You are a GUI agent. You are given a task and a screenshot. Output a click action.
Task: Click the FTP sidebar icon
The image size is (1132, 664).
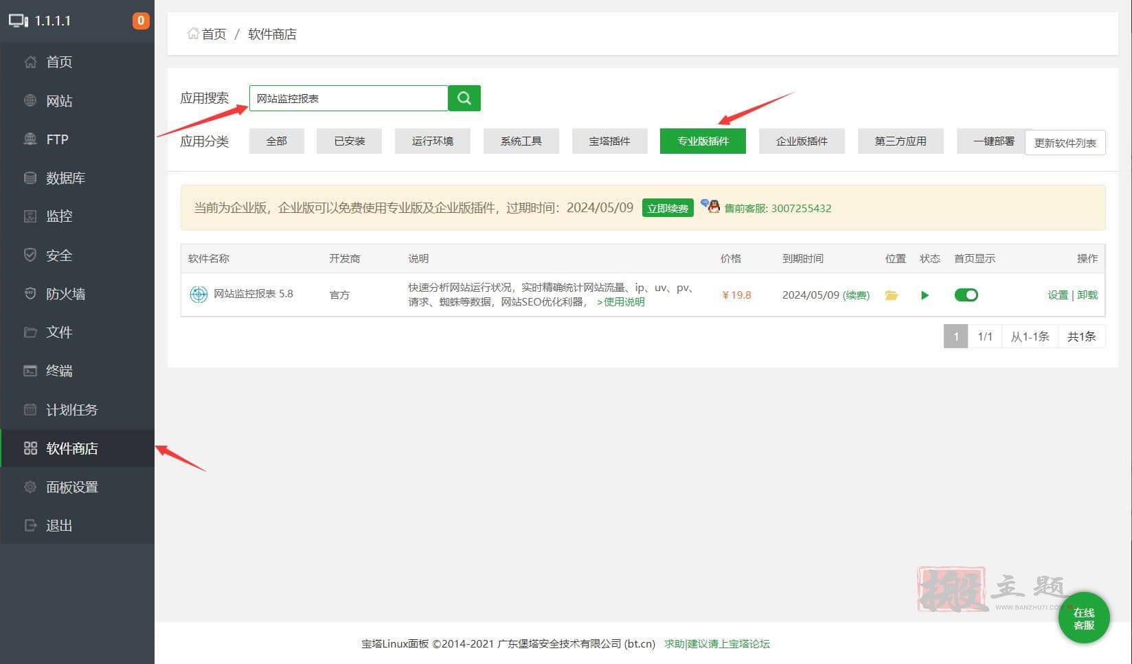30,139
